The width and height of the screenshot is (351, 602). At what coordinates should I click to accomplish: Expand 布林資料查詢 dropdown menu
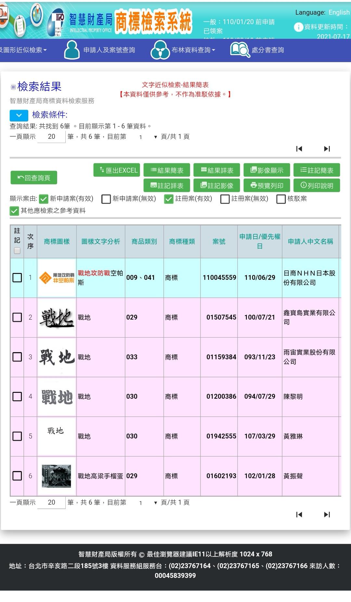(x=193, y=50)
